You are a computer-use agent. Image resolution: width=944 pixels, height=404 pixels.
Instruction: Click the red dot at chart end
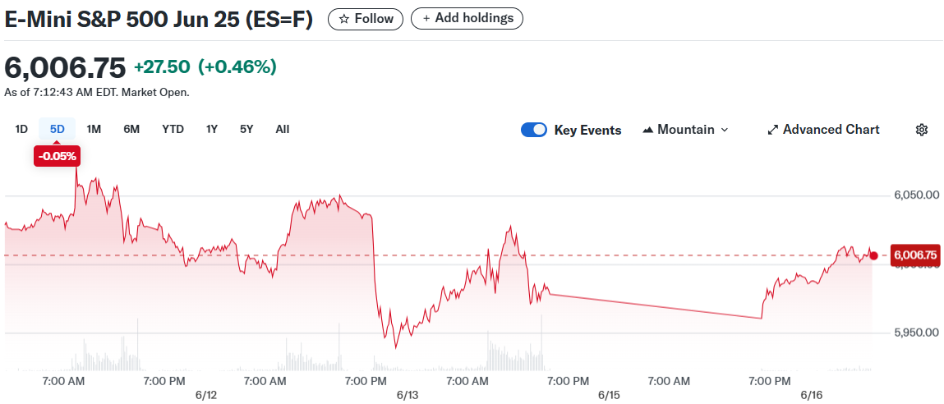coord(874,255)
